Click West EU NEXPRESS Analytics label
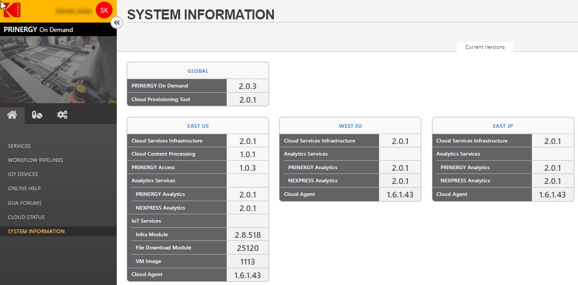The width and height of the screenshot is (578, 285). click(313, 181)
